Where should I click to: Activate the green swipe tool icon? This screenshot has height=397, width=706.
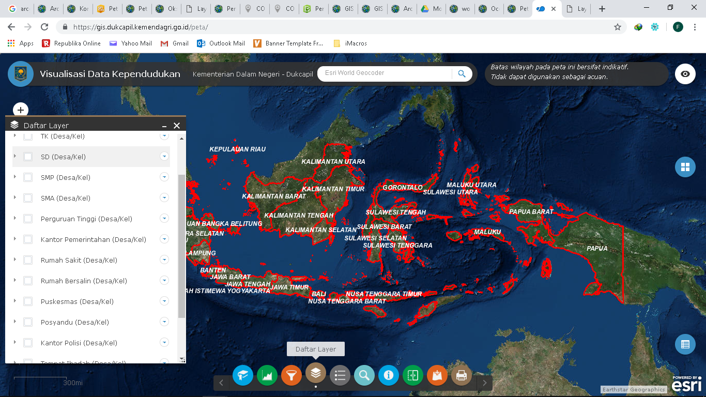point(413,375)
